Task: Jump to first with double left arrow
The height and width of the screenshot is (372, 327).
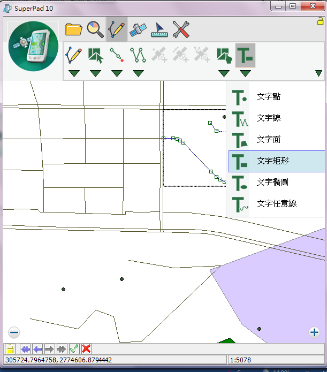Action: click(25, 349)
